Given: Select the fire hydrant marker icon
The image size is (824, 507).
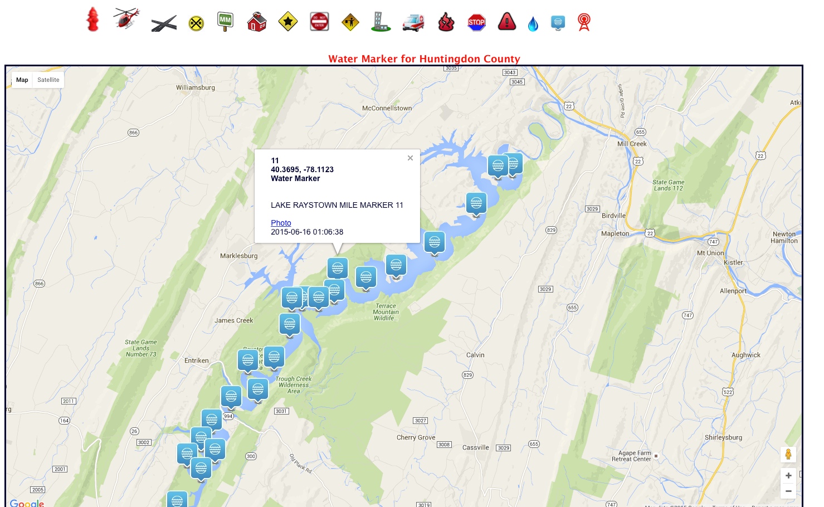Looking at the screenshot, I should coord(93,19).
